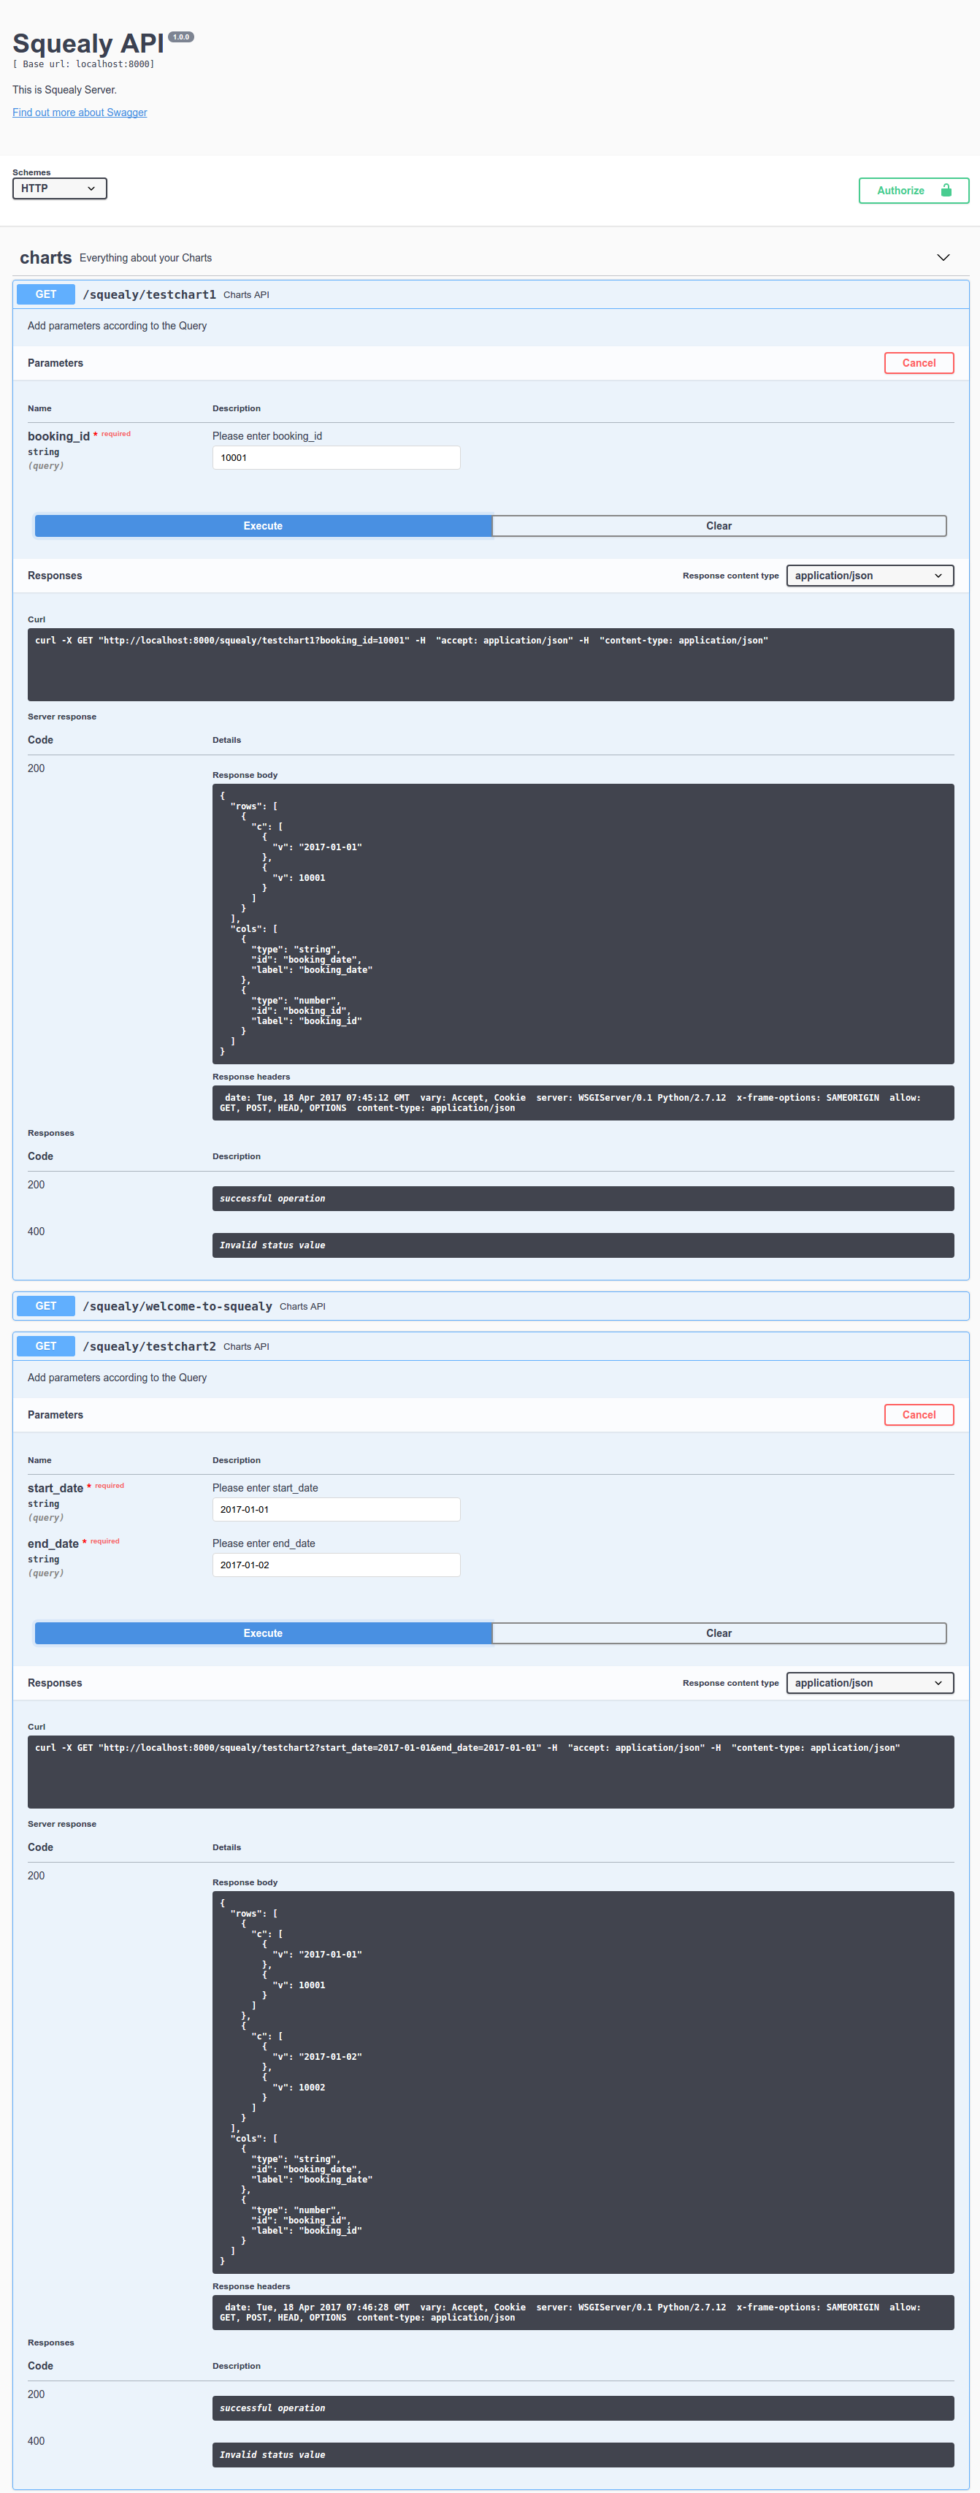Viewport: 980px width, 2493px height.
Task: Click the testchart1 curl command text
Action: pos(402,641)
